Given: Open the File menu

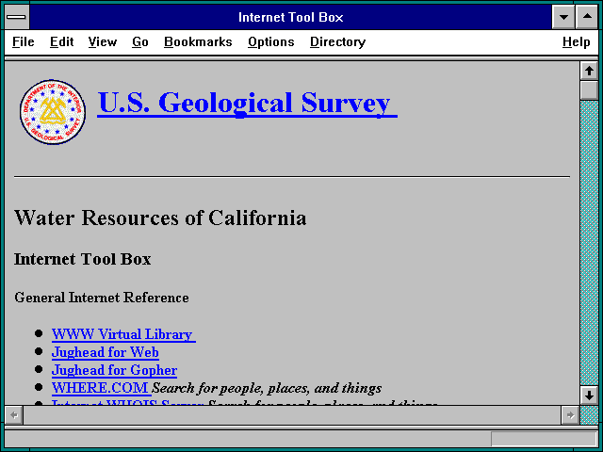Looking at the screenshot, I should pyautogui.click(x=23, y=41).
